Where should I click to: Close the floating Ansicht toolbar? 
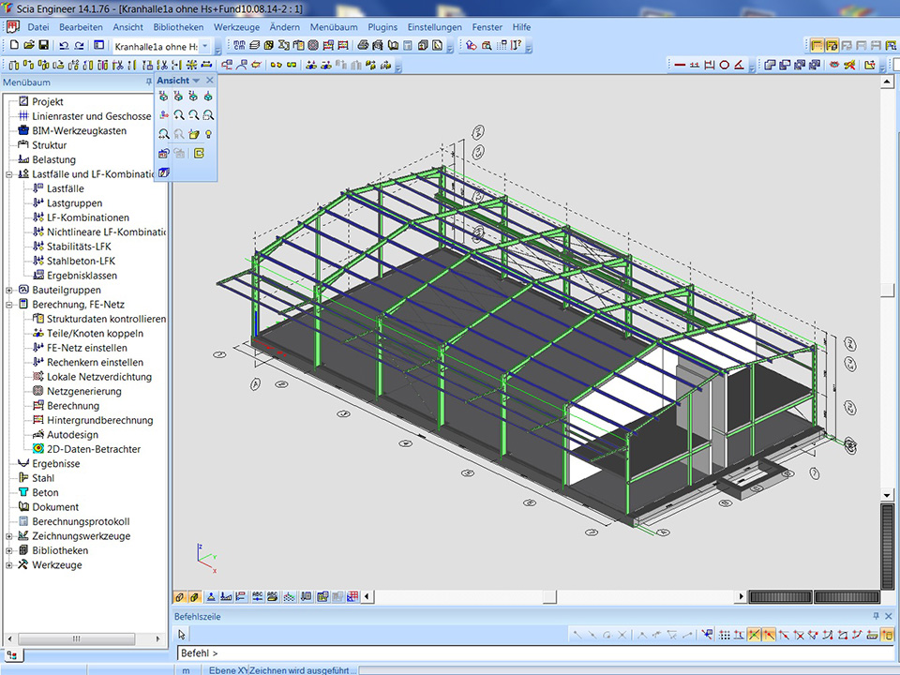point(210,81)
